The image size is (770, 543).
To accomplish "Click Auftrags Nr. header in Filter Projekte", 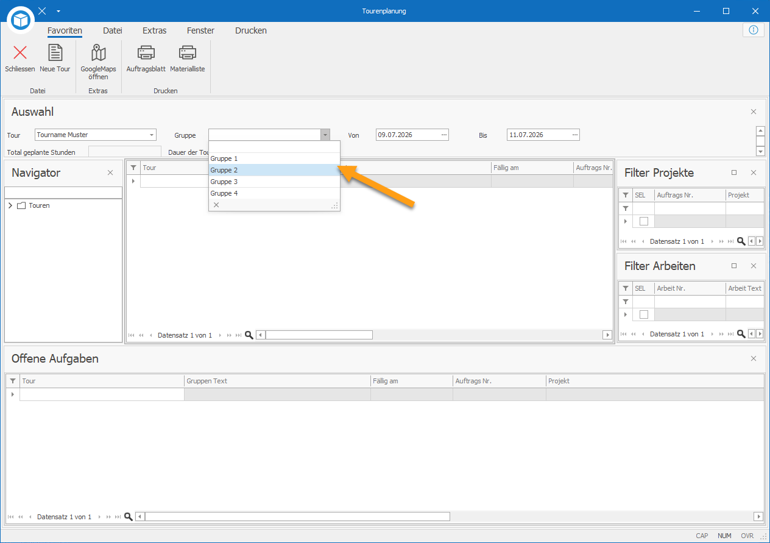I will coord(690,195).
